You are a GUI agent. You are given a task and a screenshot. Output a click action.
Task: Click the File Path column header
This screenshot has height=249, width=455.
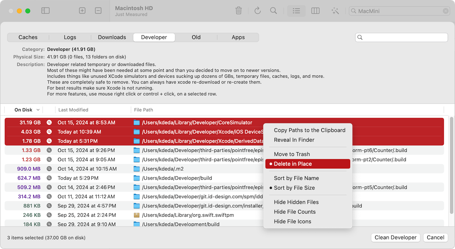143,110
